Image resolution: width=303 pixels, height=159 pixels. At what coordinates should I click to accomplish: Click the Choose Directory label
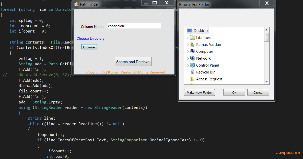(90, 39)
